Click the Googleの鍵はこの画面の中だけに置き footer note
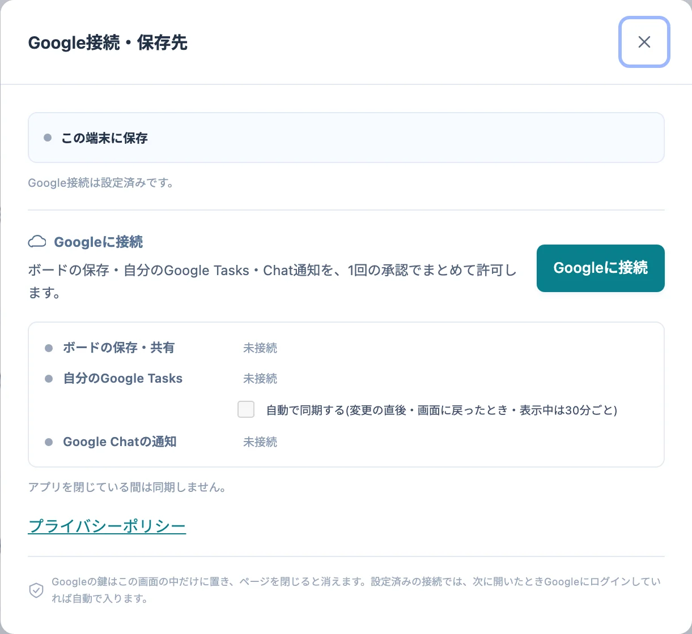This screenshot has height=634, width=692. [x=356, y=590]
